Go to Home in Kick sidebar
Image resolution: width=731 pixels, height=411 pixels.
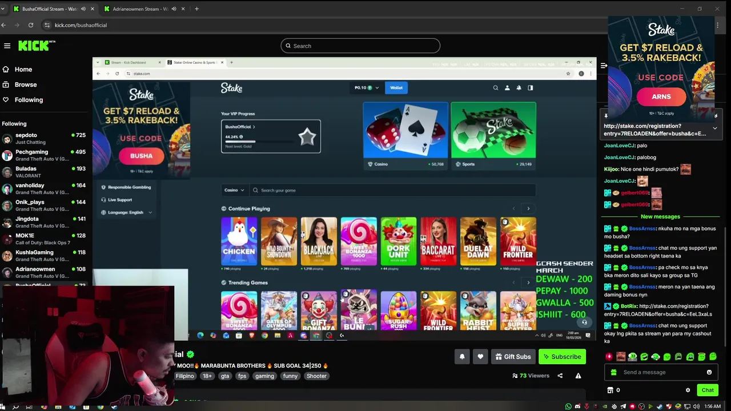click(x=23, y=69)
